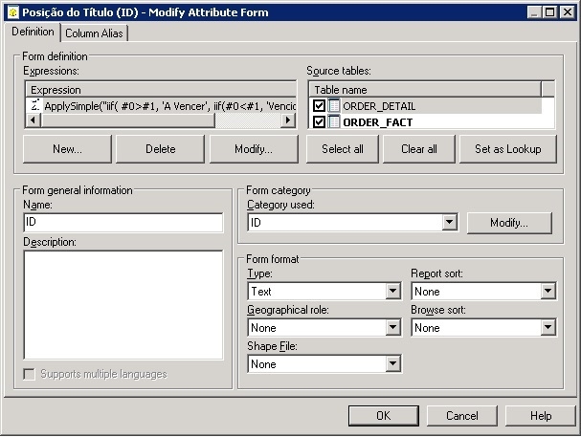Screen dimensions: 581x437
Task: Click the Name input field
Action: [x=123, y=222]
